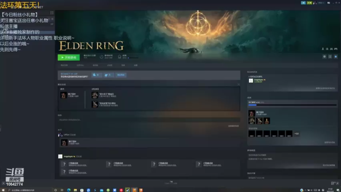Open the 客服 support tab

(x=136, y=65)
